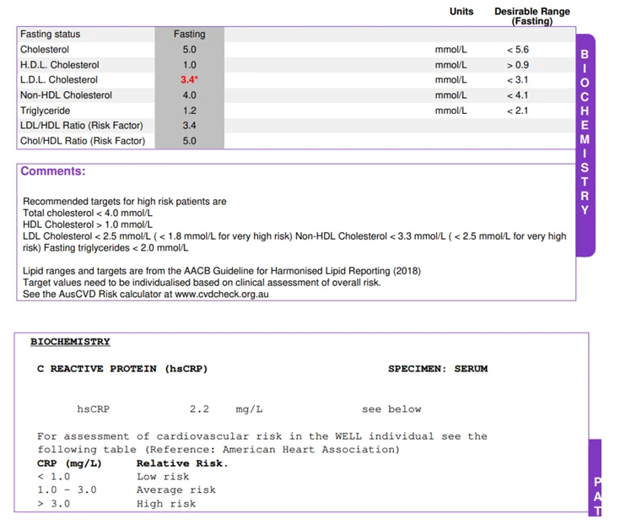Screen dimensions: 631x530
Task: Click the 'Low risk' entry
Action: click(163, 477)
